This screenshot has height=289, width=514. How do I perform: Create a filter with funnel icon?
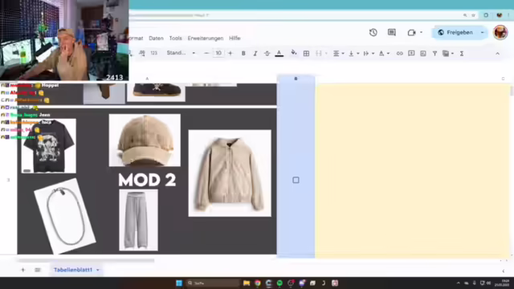[x=434, y=54]
